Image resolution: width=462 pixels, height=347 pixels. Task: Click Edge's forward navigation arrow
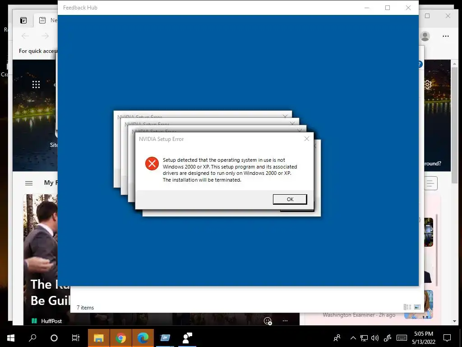45,36
